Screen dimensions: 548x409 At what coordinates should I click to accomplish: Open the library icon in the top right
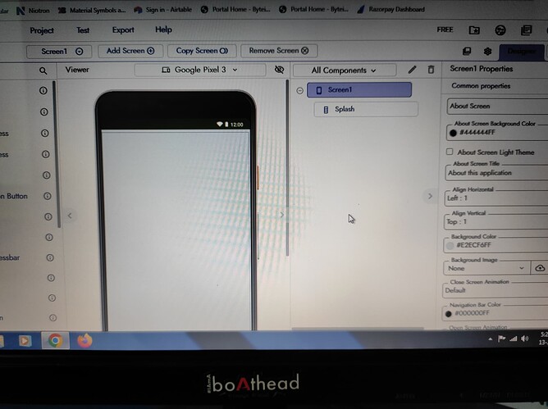[x=526, y=30]
